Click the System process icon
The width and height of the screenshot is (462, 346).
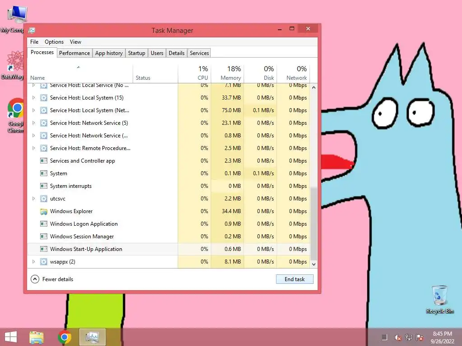pos(44,173)
